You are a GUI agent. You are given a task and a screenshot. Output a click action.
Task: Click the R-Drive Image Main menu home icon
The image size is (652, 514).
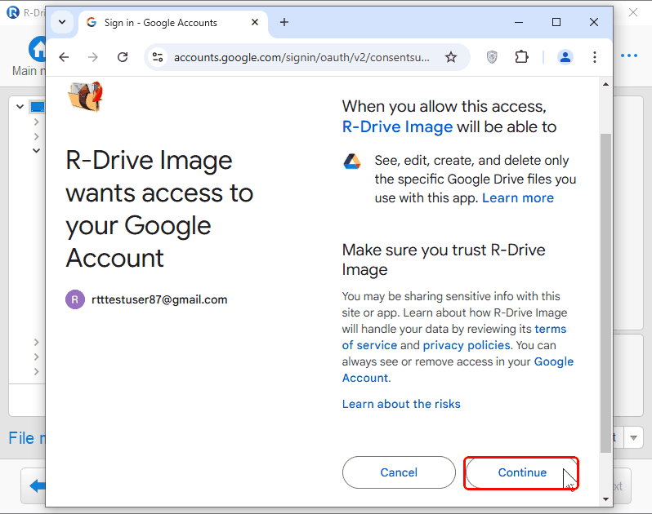(37, 49)
